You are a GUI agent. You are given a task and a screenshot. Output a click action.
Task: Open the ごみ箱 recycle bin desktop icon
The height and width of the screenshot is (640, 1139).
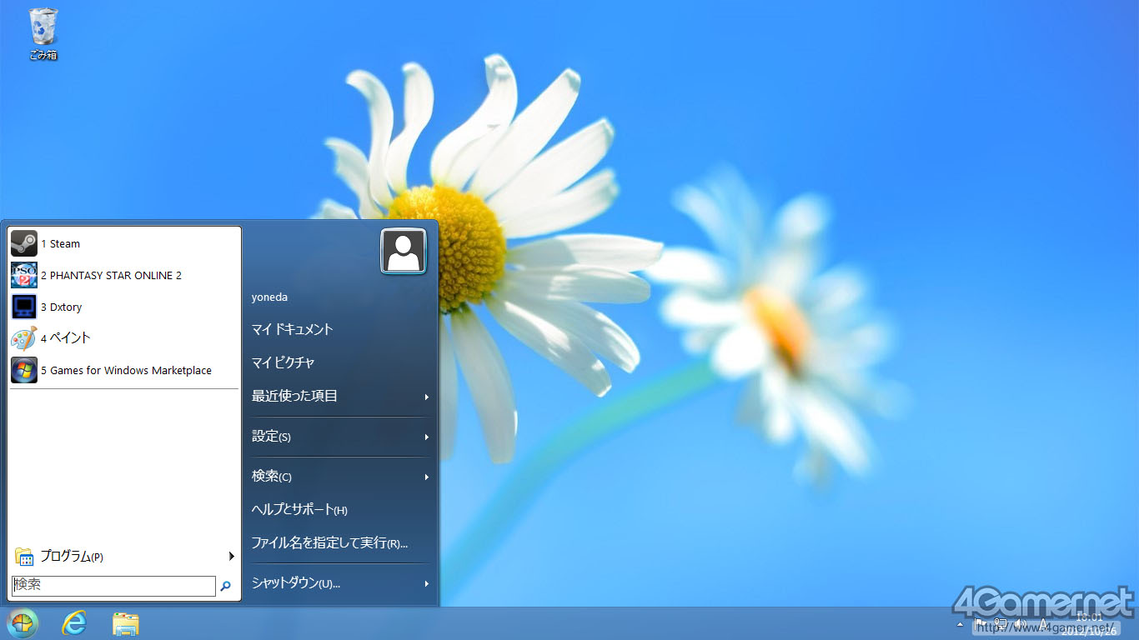click(43, 33)
